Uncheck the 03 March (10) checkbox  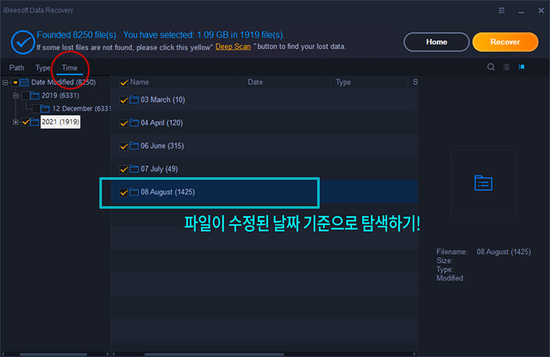[x=124, y=100]
